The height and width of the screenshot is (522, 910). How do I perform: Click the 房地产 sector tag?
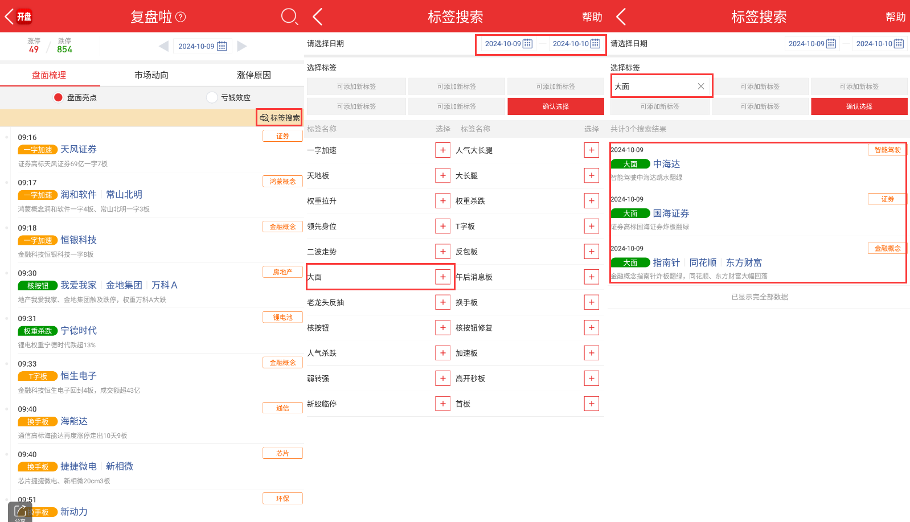[282, 272]
